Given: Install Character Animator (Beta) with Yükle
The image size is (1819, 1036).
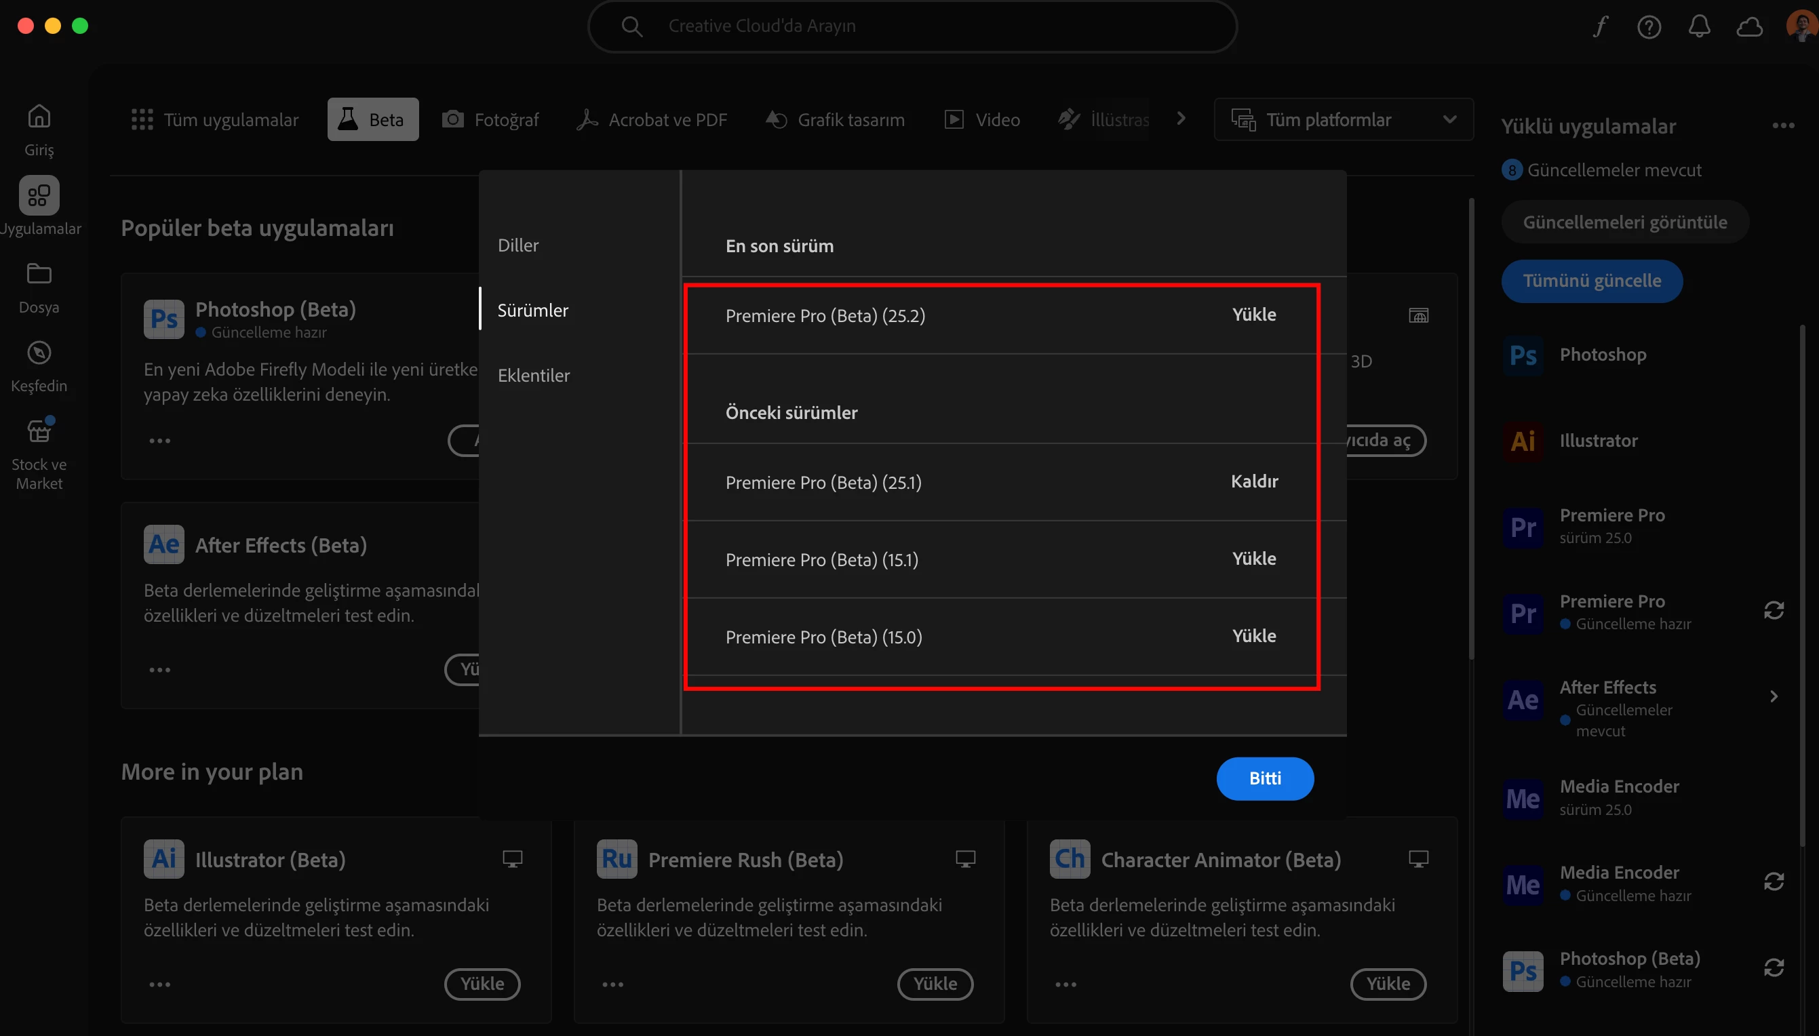Looking at the screenshot, I should [x=1388, y=984].
